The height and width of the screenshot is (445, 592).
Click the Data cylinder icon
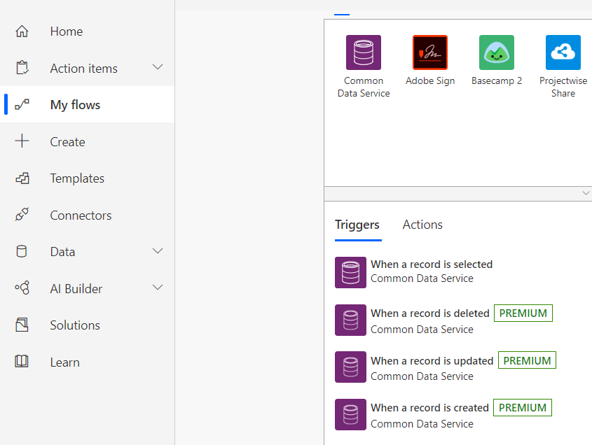[22, 251]
